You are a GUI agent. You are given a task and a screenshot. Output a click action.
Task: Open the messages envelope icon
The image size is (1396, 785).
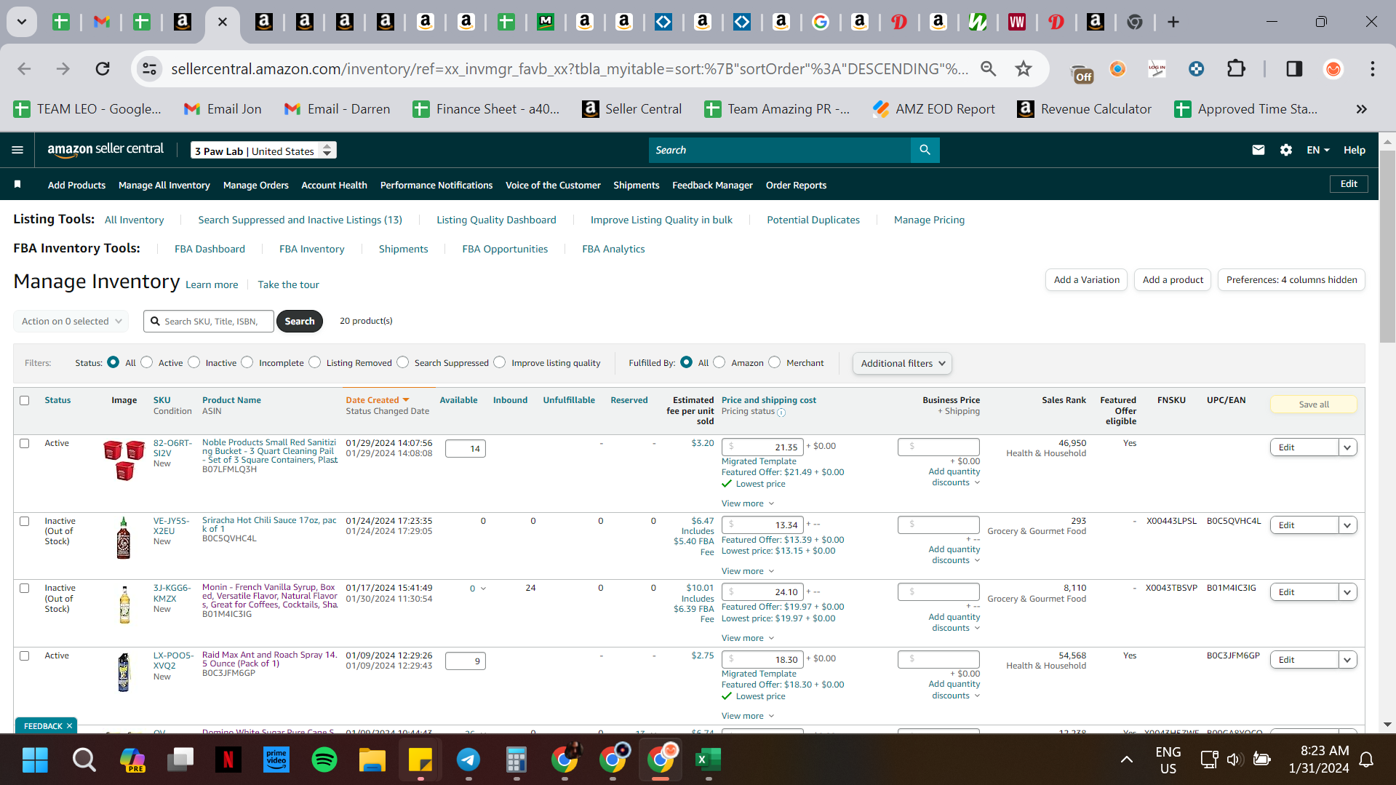coord(1258,150)
